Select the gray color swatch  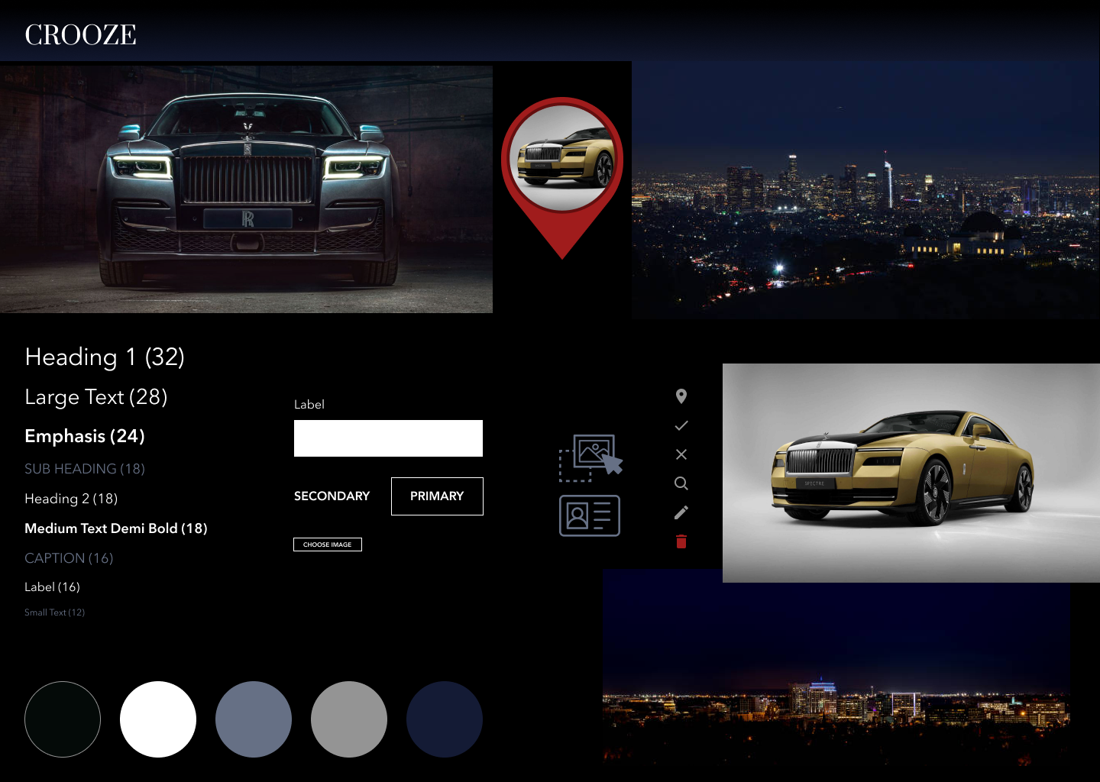click(349, 719)
